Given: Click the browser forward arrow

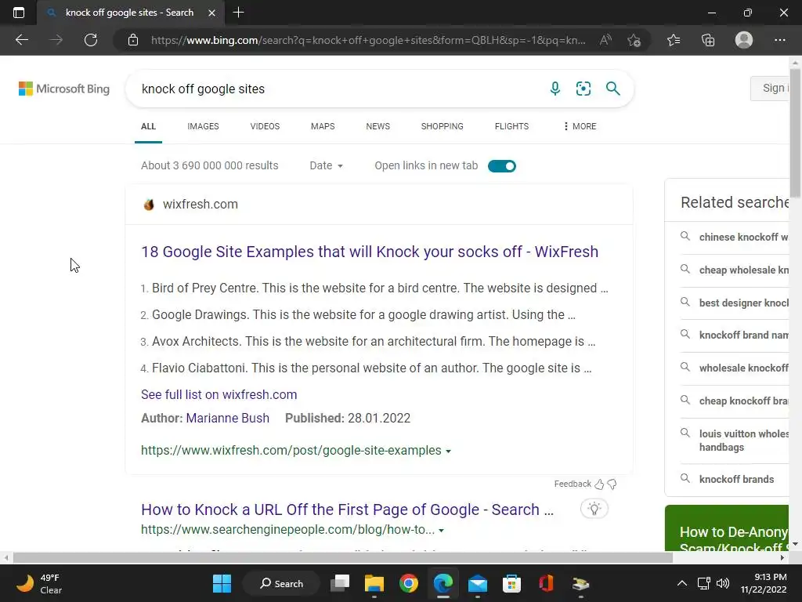Looking at the screenshot, I should [56, 40].
